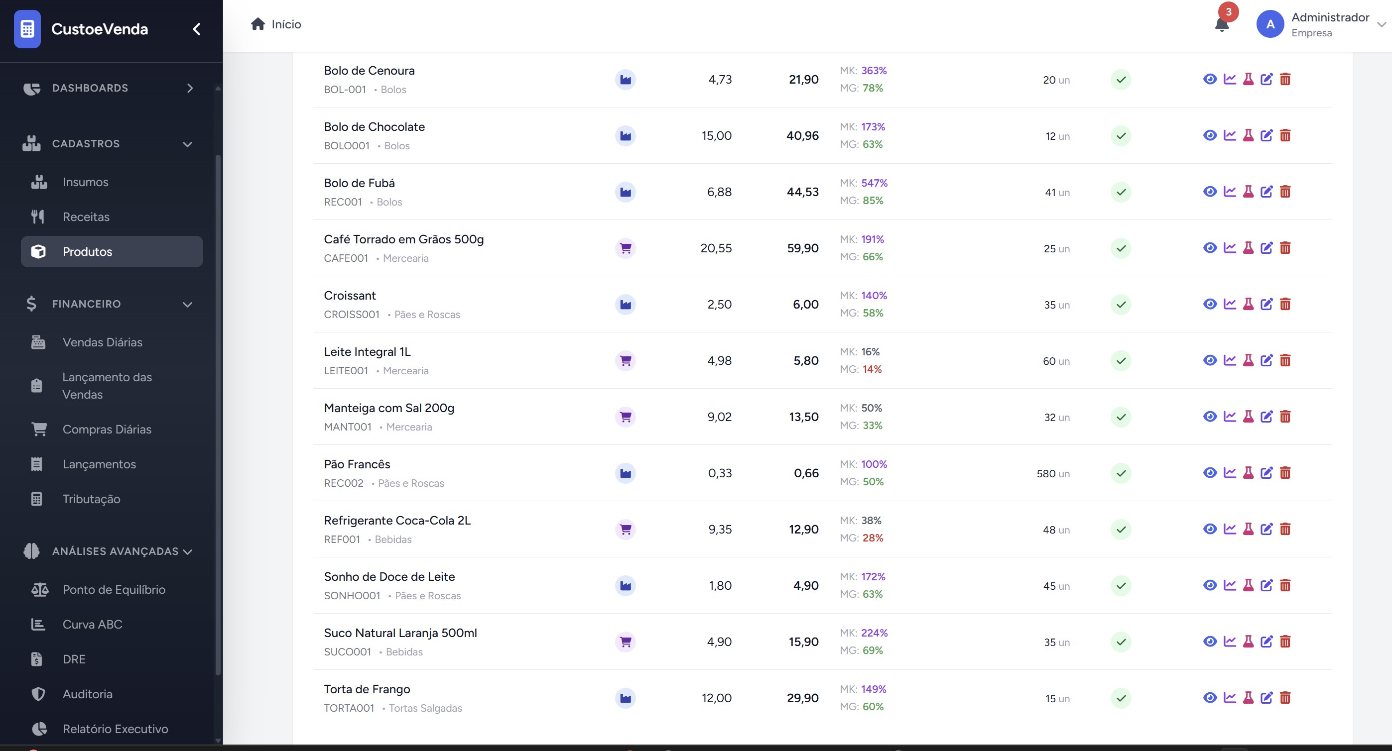Click notification bell icon

tap(1221, 25)
